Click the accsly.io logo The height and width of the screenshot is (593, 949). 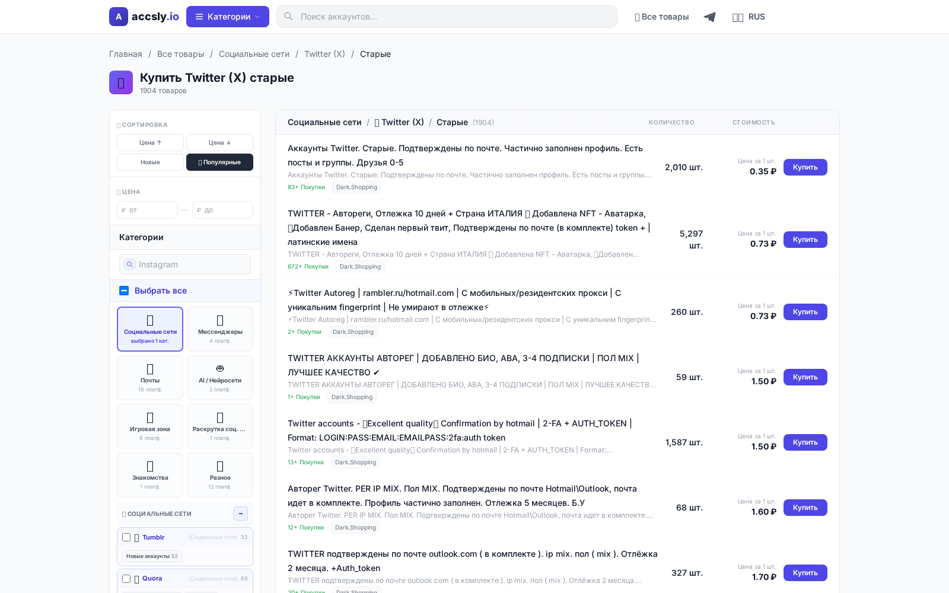(144, 16)
